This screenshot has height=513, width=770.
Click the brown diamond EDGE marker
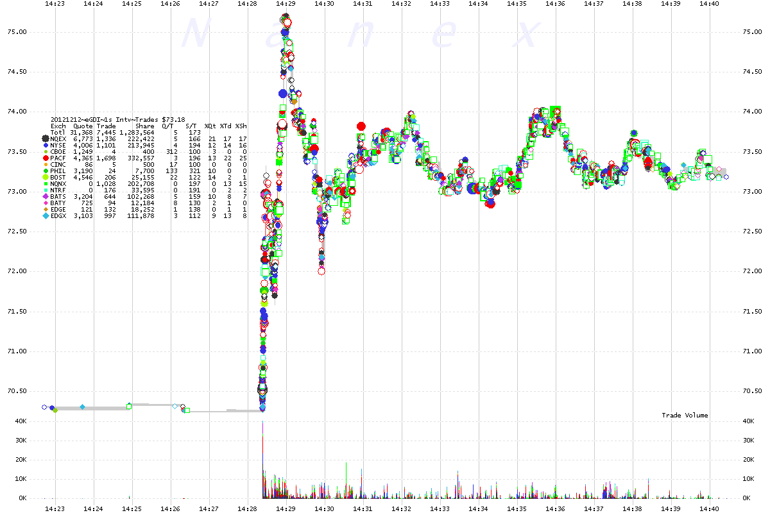coord(45,209)
